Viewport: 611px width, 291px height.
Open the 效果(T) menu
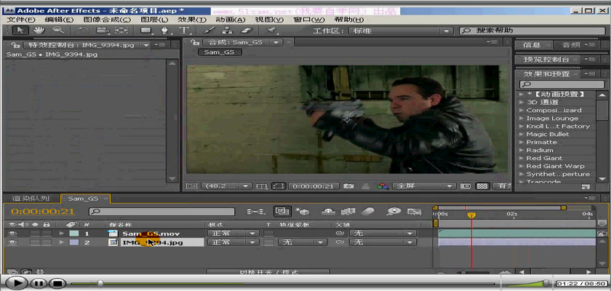(192, 20)
